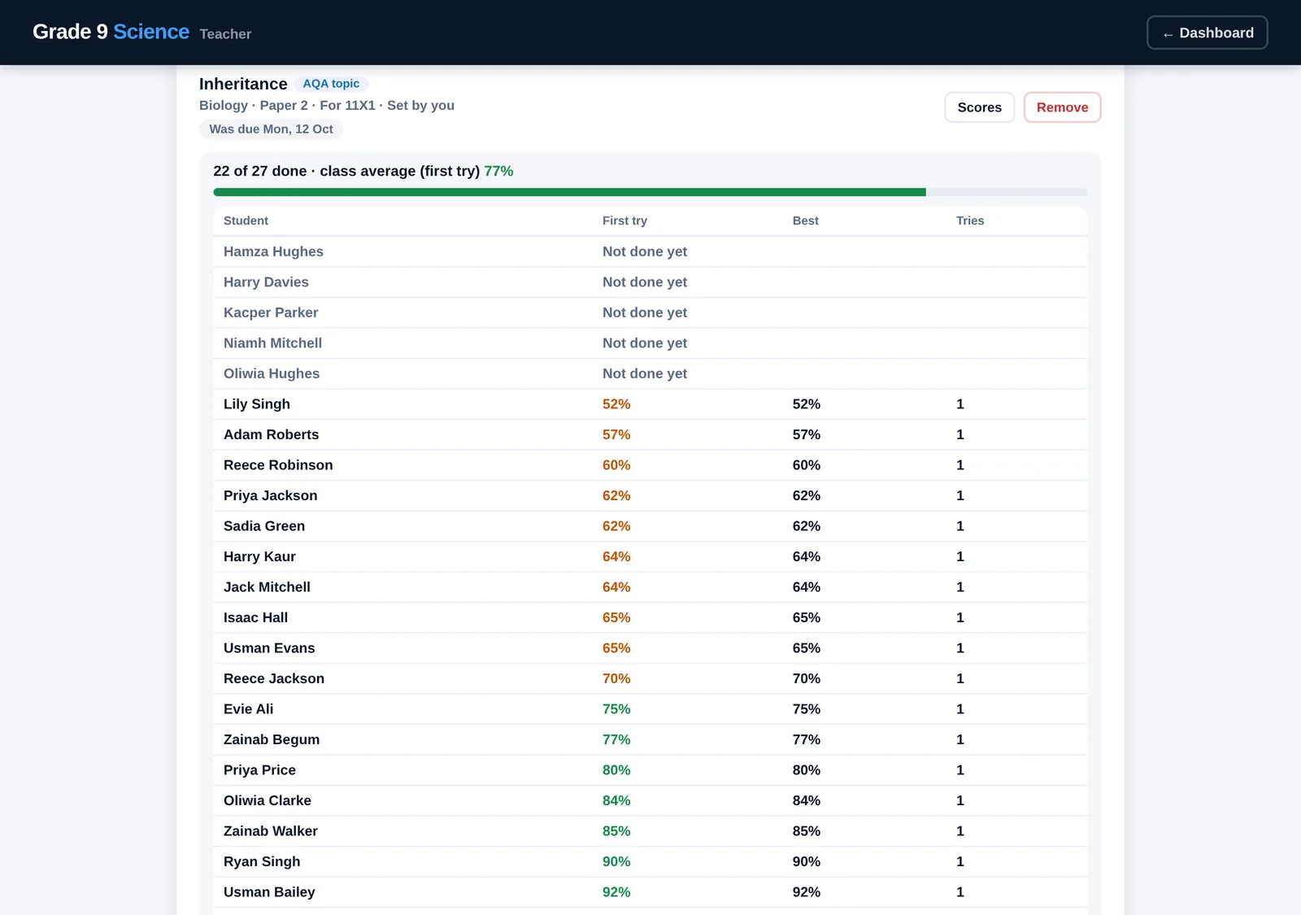Go back to the Dashboard
1301x915 pixels.
click(1207, 33)
